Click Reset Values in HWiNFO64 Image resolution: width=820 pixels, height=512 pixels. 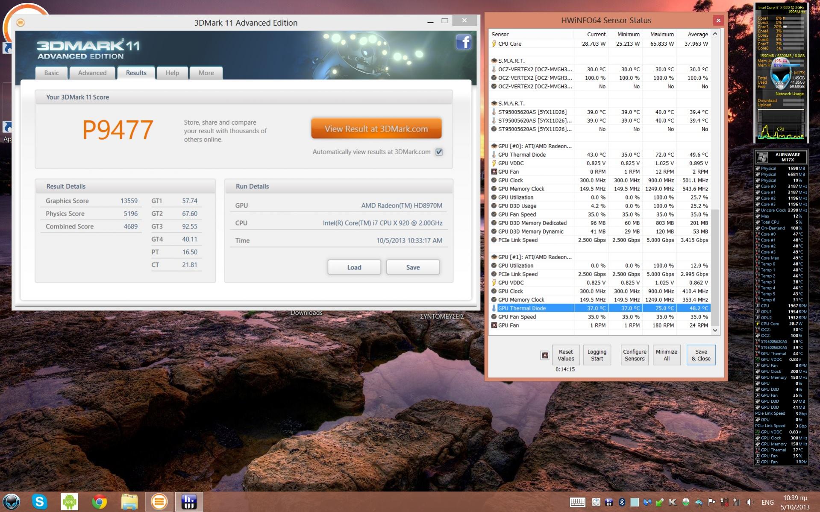pyautogui.click(x=566, y=355)
